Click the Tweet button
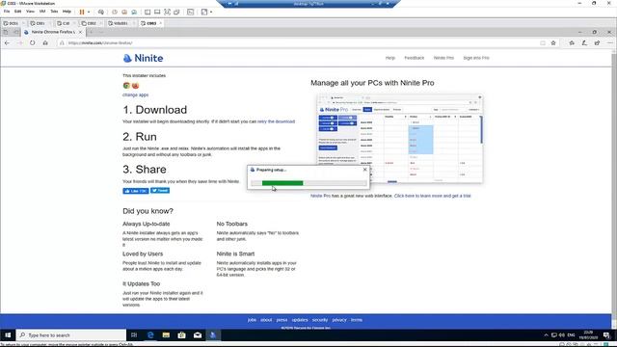Image resolution: width=617 pixels, height=347 pixels. (x=160, y=191)
